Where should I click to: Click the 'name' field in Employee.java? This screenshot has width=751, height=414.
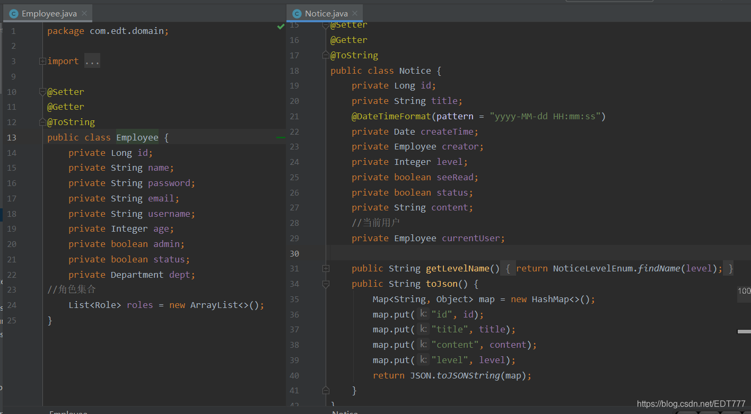tap(159, 168)
